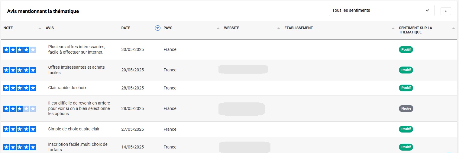This screenshot has height=153, width=459.
Task: Click the four-star rating of first review
Action: pyautogui.click(x=20, y=50)
